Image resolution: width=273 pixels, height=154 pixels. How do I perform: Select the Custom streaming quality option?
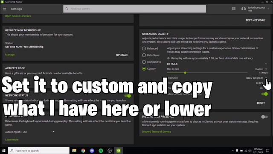tap(144, 68)
